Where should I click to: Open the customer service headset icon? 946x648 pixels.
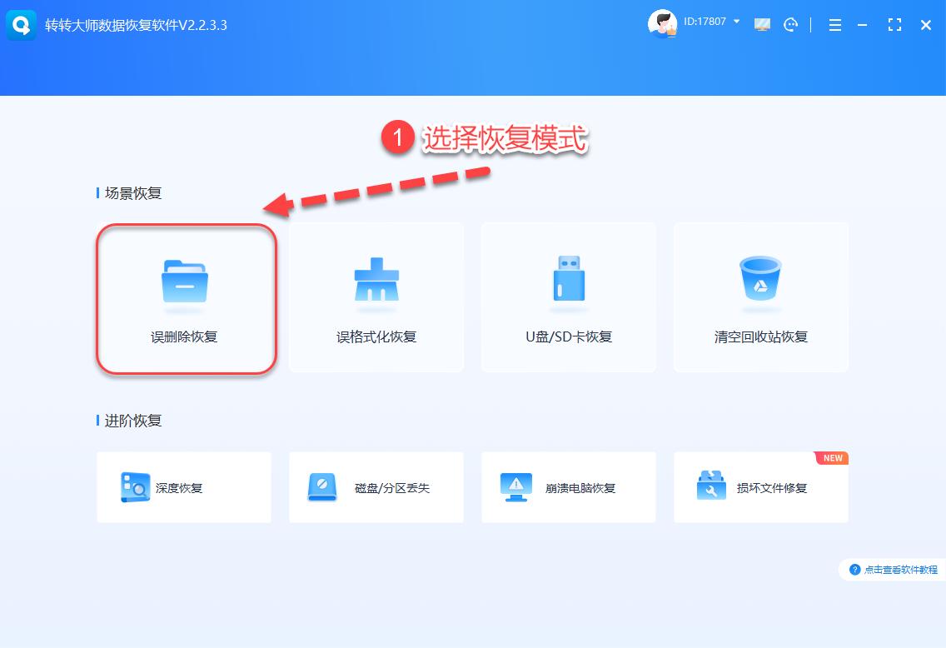pyautogui.click(x=790, y=25)
